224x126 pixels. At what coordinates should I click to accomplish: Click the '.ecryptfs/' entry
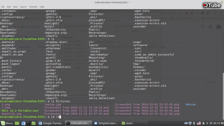[x=52, y=45]
